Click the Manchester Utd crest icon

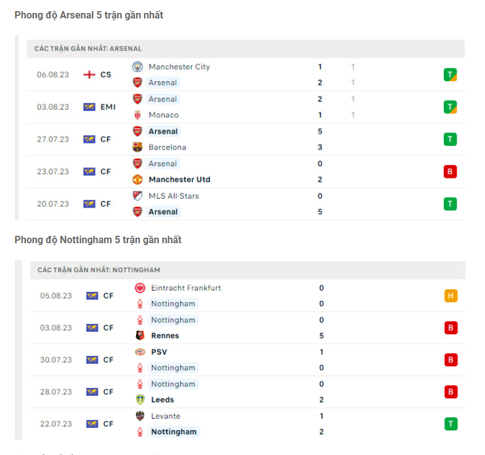pyautogui.click(x=137, y=180)
